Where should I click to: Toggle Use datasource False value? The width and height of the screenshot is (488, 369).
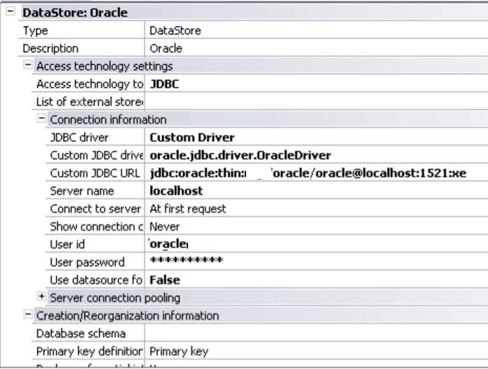click(164, 280)
